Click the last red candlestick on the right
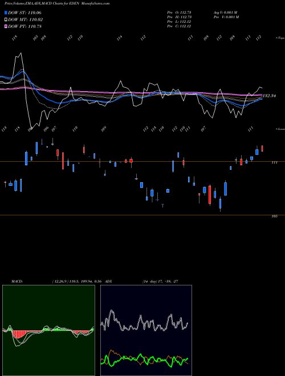This screenshot has width=285, height=376. (262, 148)
